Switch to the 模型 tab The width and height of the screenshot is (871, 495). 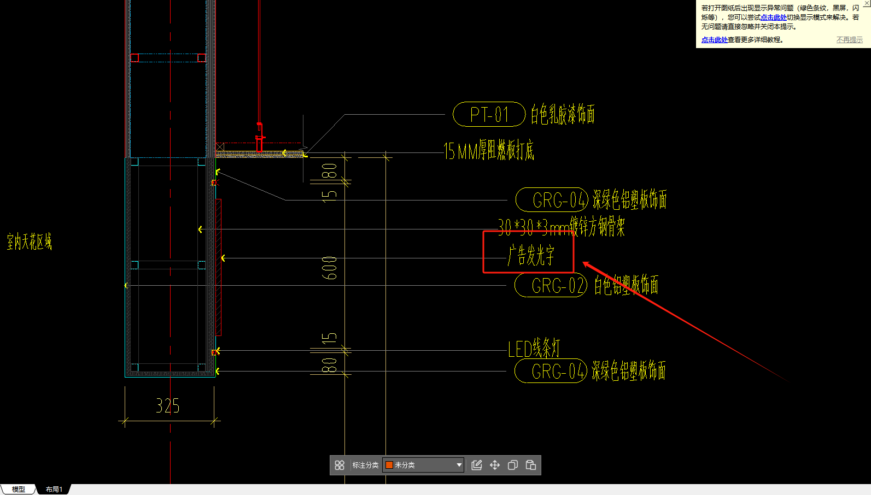18,489
